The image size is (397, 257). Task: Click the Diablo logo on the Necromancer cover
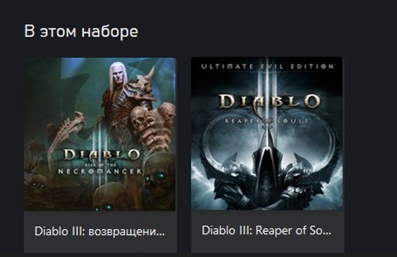(102, 155)
